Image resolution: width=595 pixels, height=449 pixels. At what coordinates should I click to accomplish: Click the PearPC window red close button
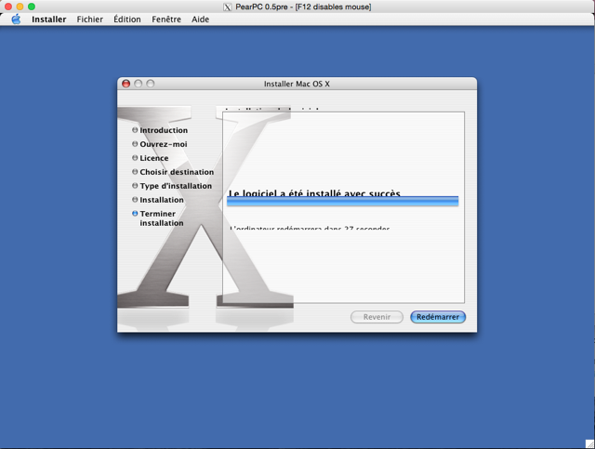8,7
